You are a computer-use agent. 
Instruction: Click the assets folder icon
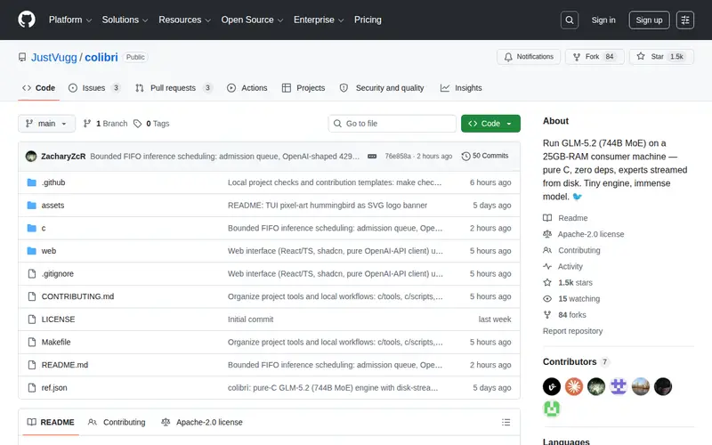[31, 206]
